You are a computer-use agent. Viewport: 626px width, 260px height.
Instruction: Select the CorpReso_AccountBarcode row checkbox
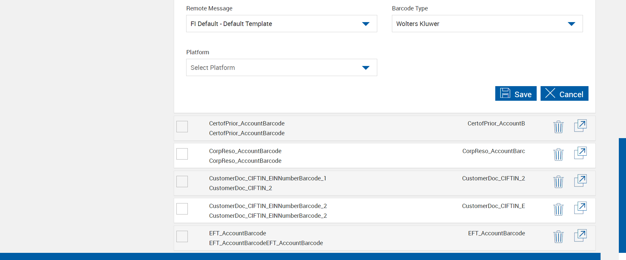click(182, 154)
